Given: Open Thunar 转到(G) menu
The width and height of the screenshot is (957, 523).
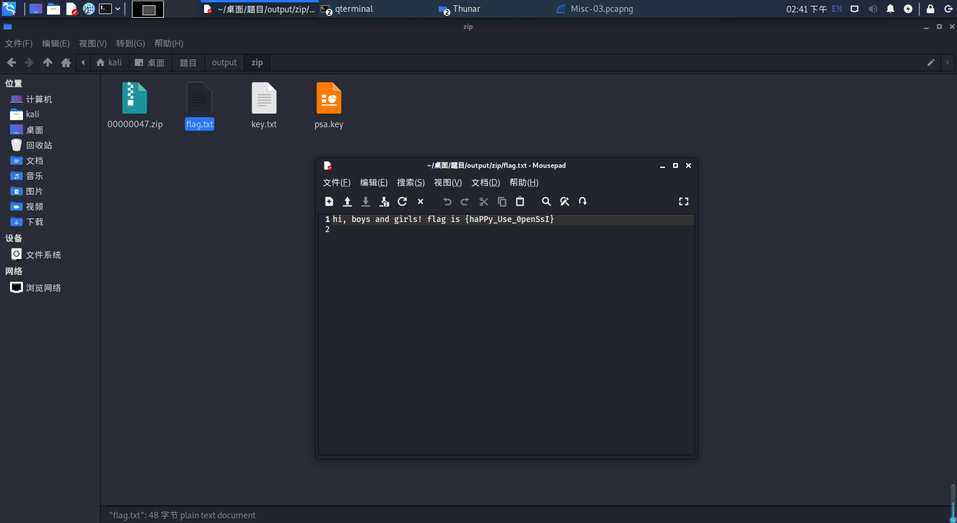Looking at the screenshot, I should point(131,44).
